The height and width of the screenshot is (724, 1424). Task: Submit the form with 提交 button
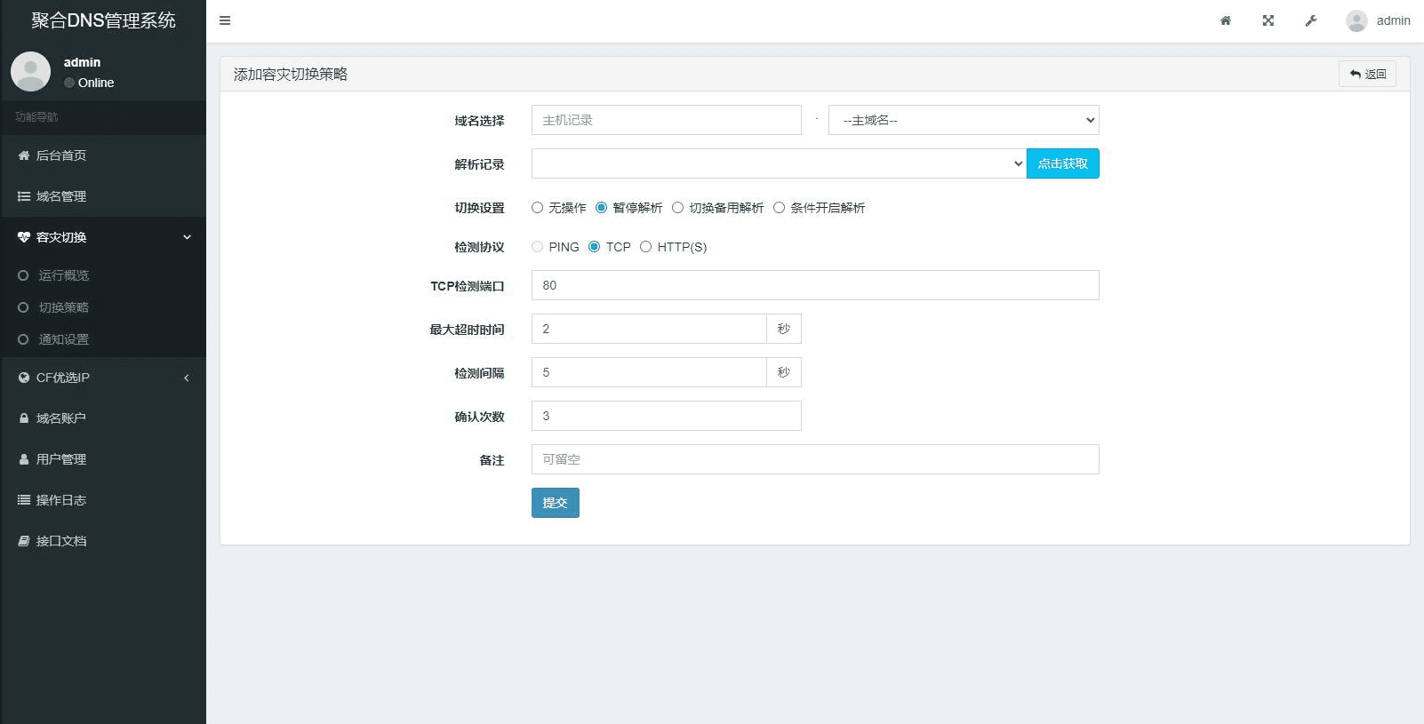click(555, 503)
